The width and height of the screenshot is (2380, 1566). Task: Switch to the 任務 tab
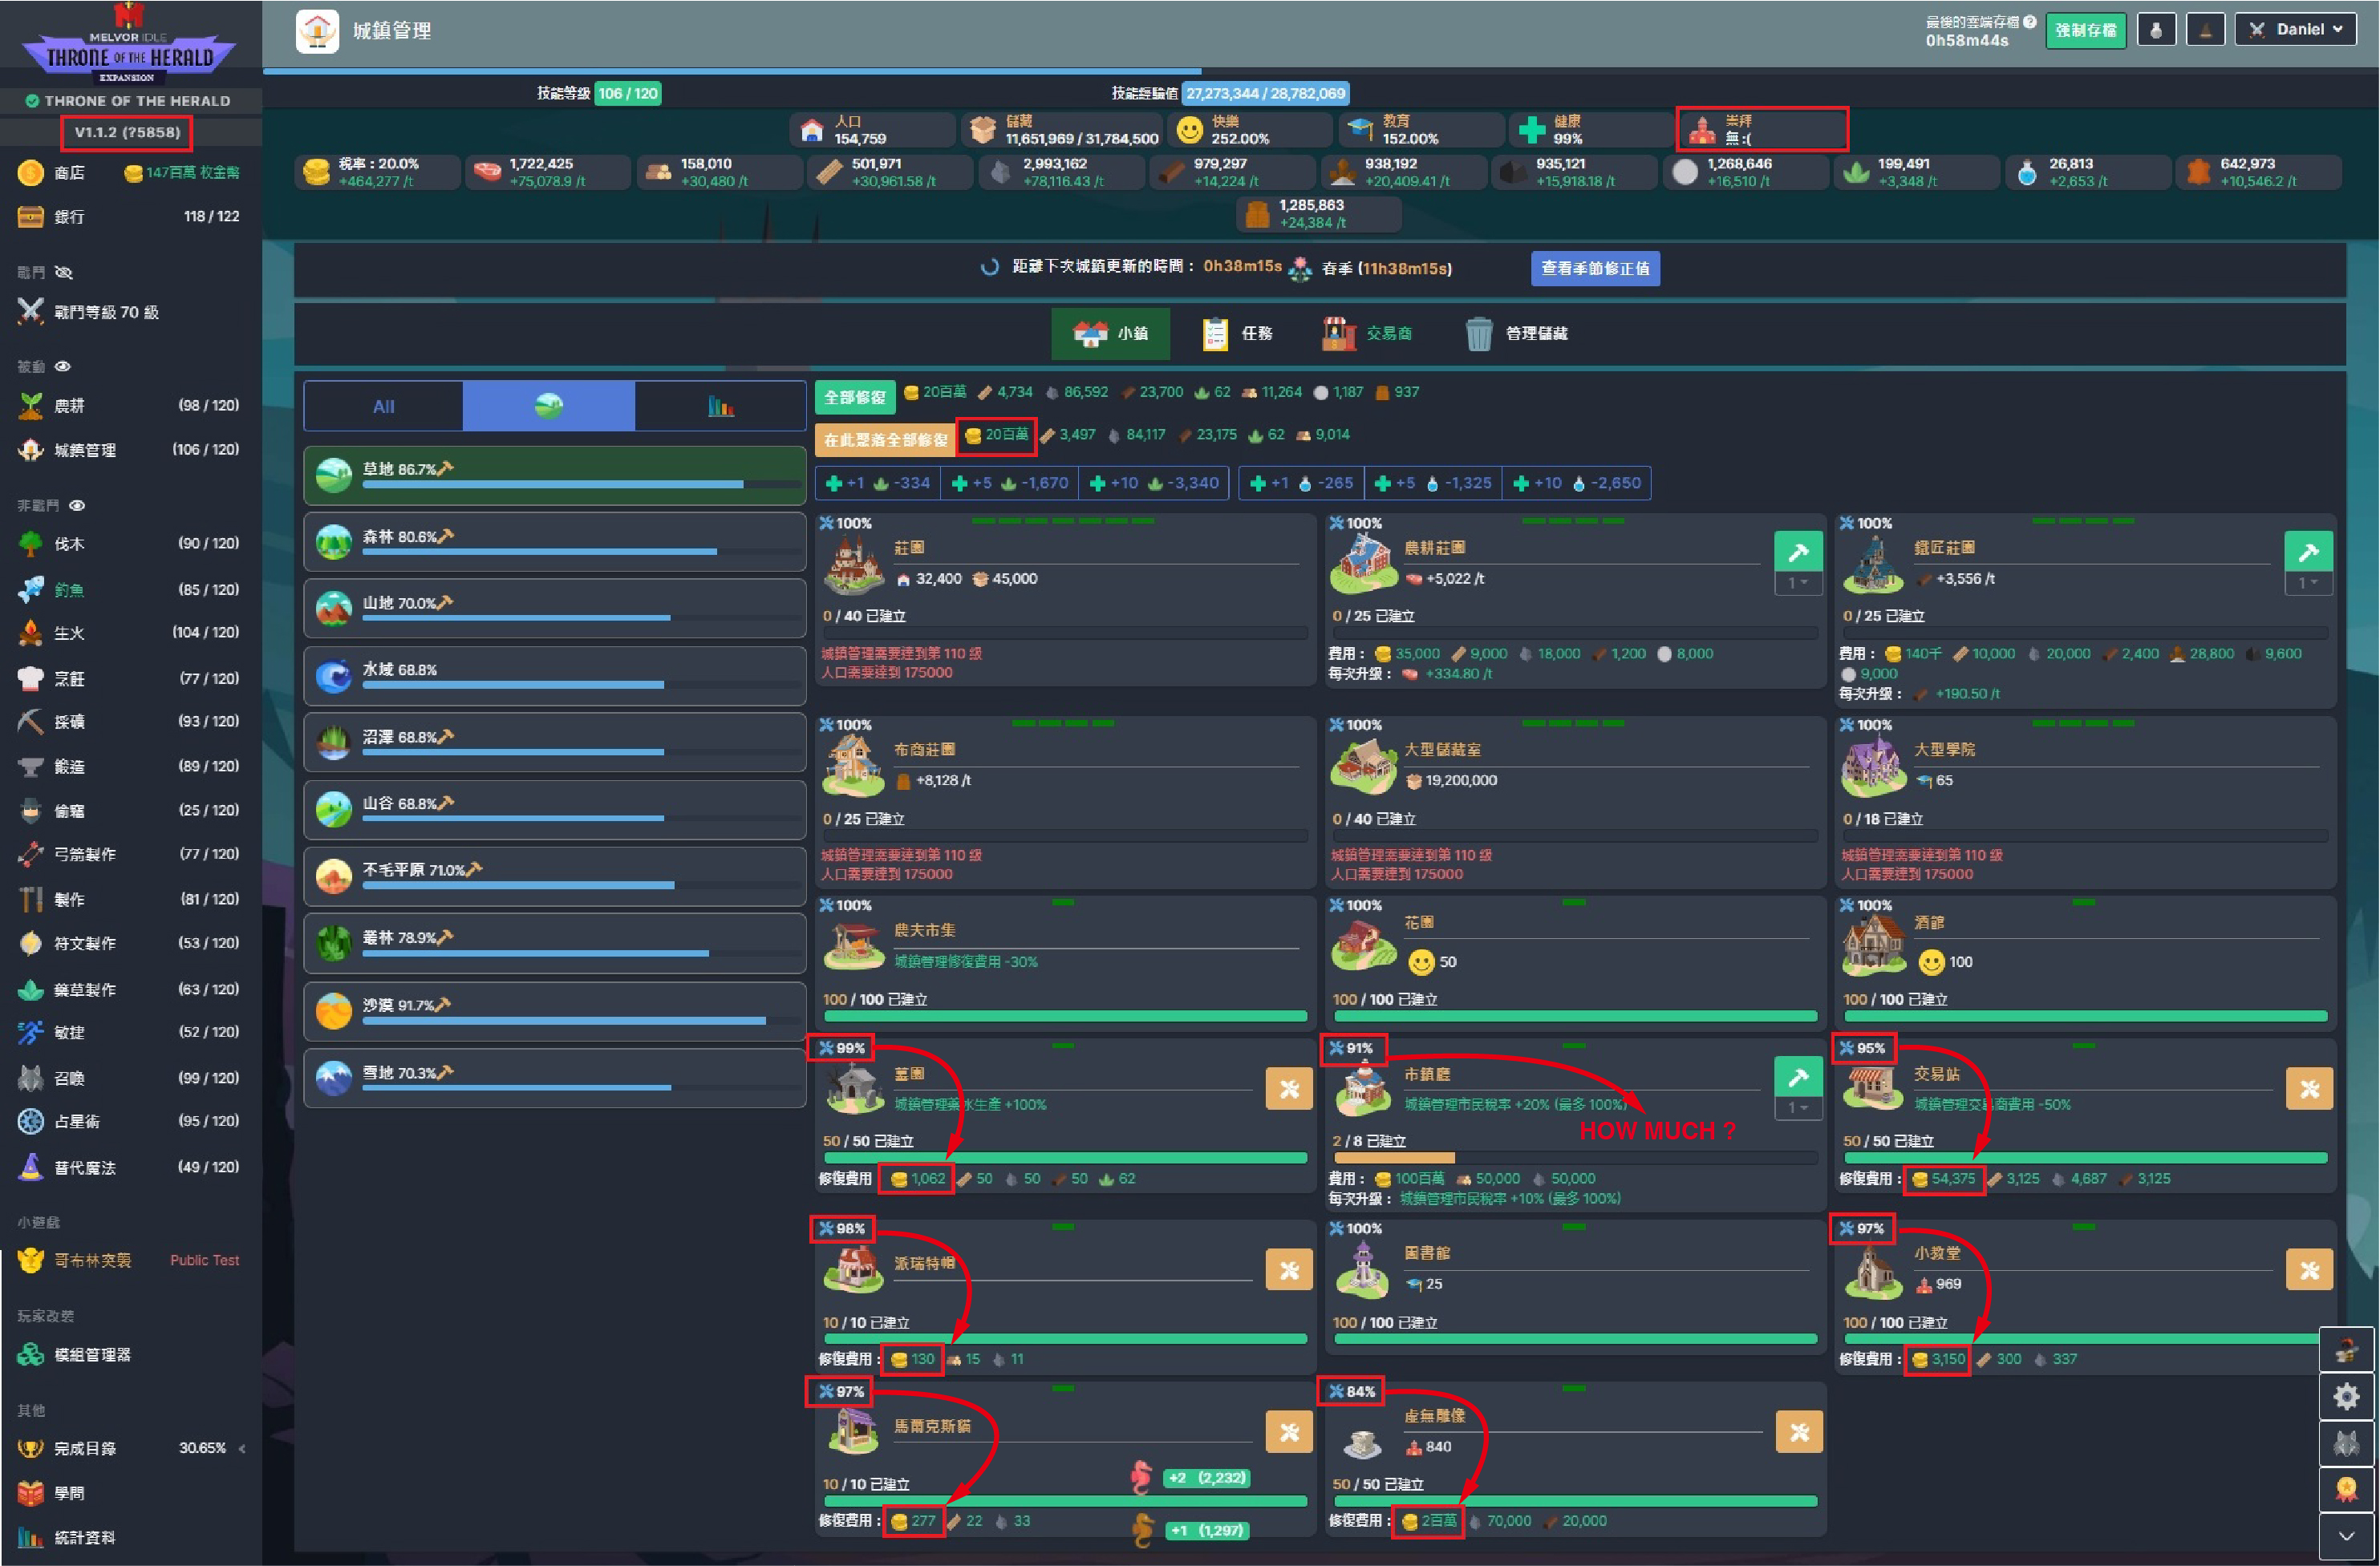pyautogui.click(x=1238, y=334)
